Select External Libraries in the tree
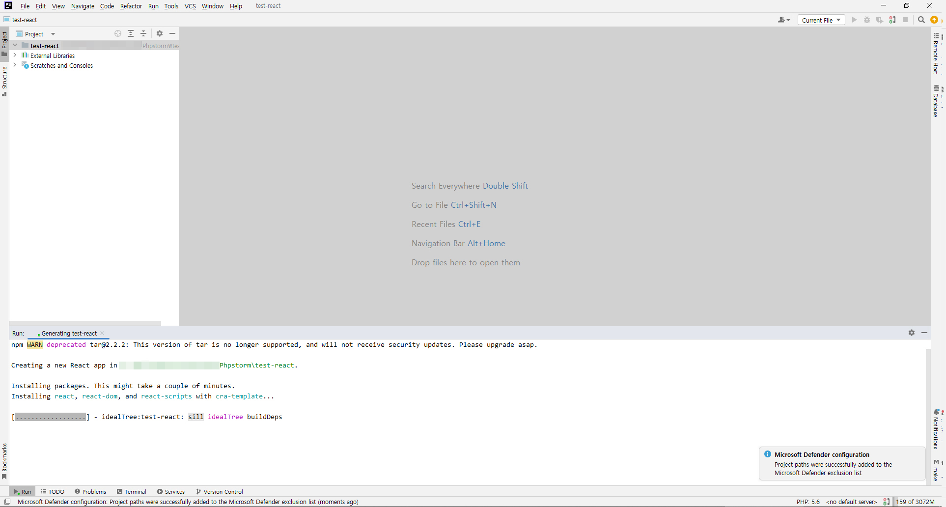Viewport: 946px width, 507px height. (53, 56)
